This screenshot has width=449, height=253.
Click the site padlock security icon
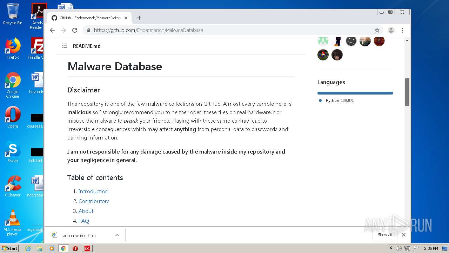[x=89, y=30]
